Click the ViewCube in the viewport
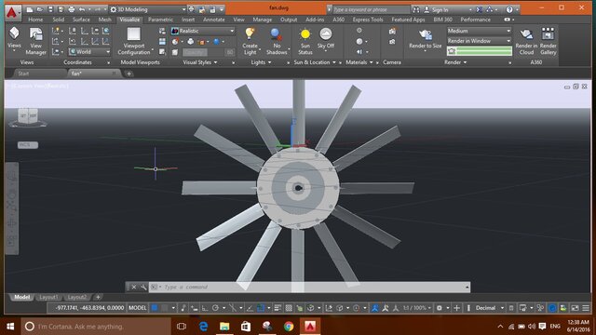This screenshot has width=596, height=335. (28, 115)
